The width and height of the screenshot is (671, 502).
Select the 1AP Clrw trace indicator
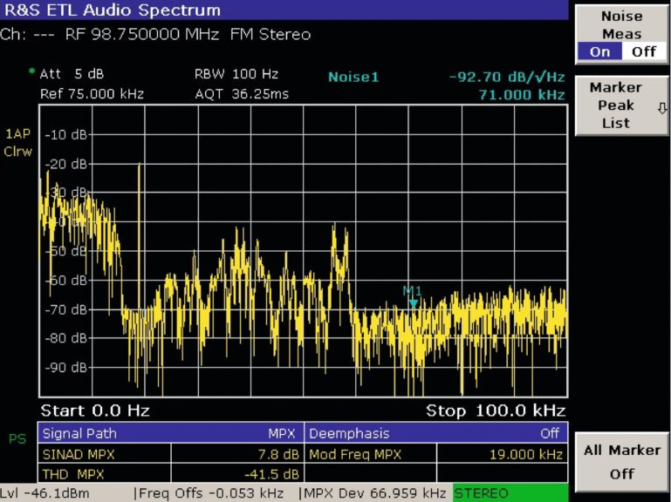coord(18,142)
